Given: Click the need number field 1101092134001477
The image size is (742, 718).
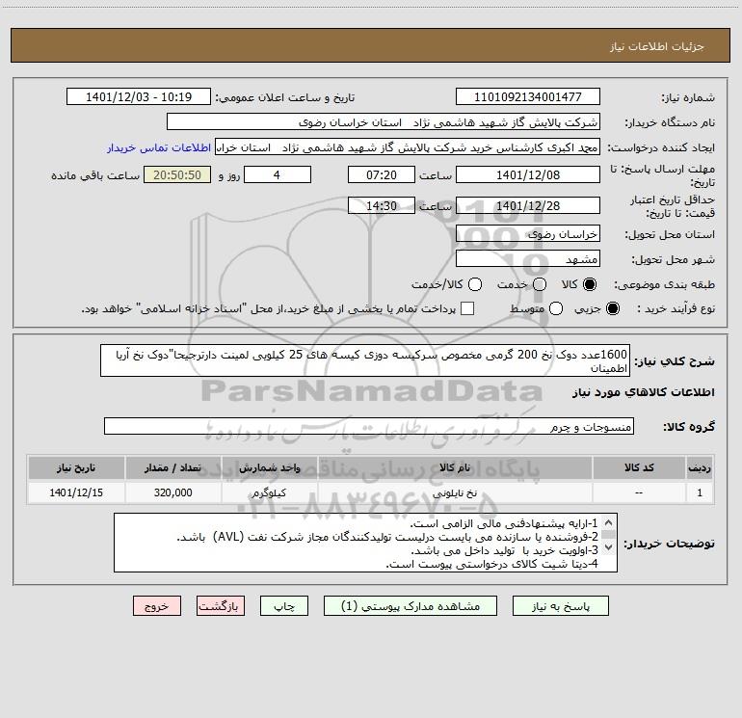Looking at the screenshot, I should pyautogui.click(x=527, y=97).
